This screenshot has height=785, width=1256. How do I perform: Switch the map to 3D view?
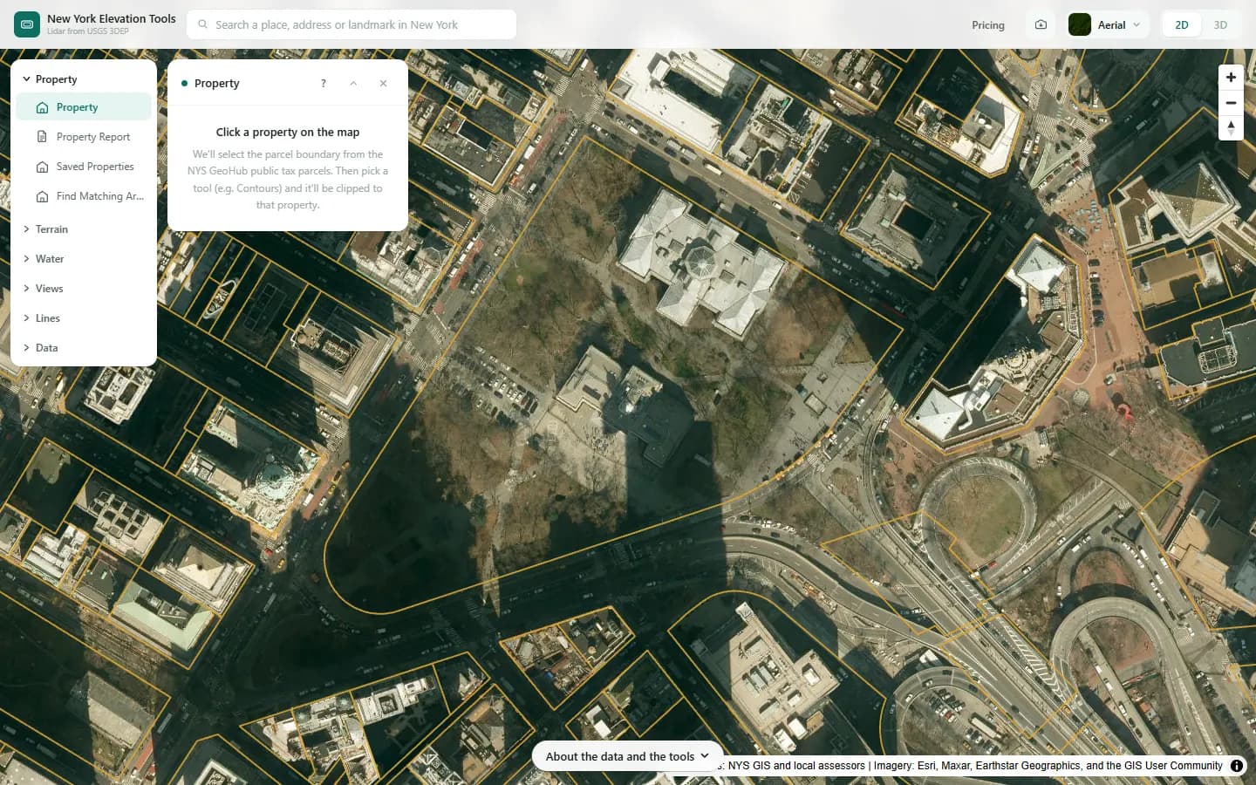pos(1220,24)
